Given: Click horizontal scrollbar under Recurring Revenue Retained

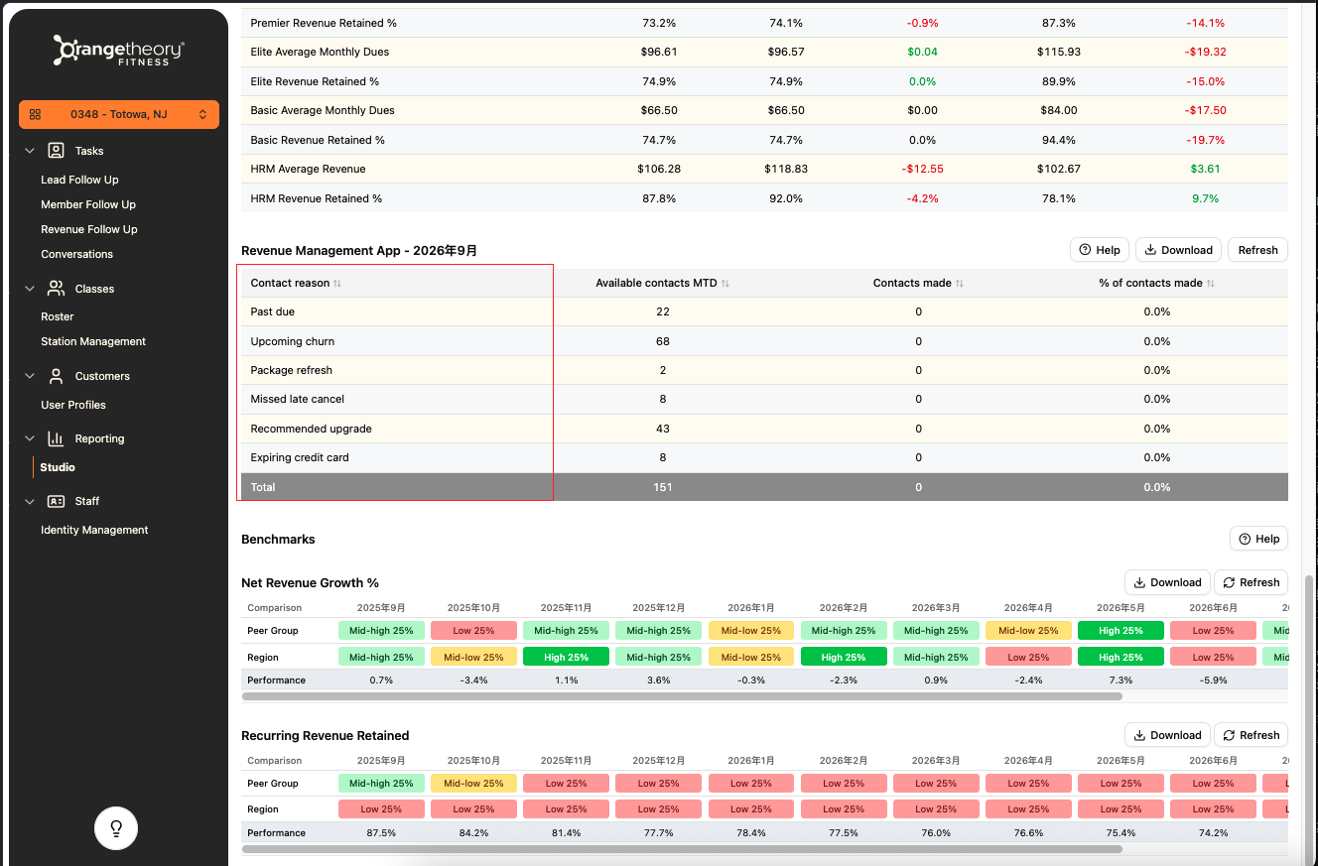Looking at the screenshot, I should coord(682,849).
